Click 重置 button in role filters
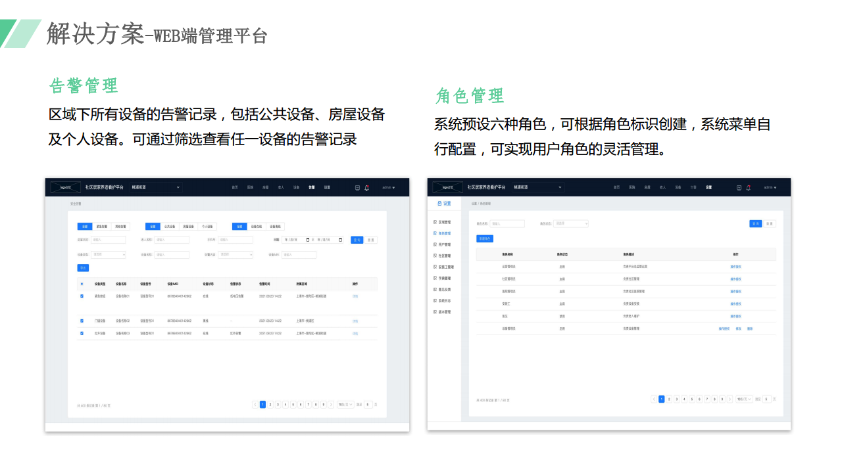The image size is (842, 473). (x=770, y=223)
